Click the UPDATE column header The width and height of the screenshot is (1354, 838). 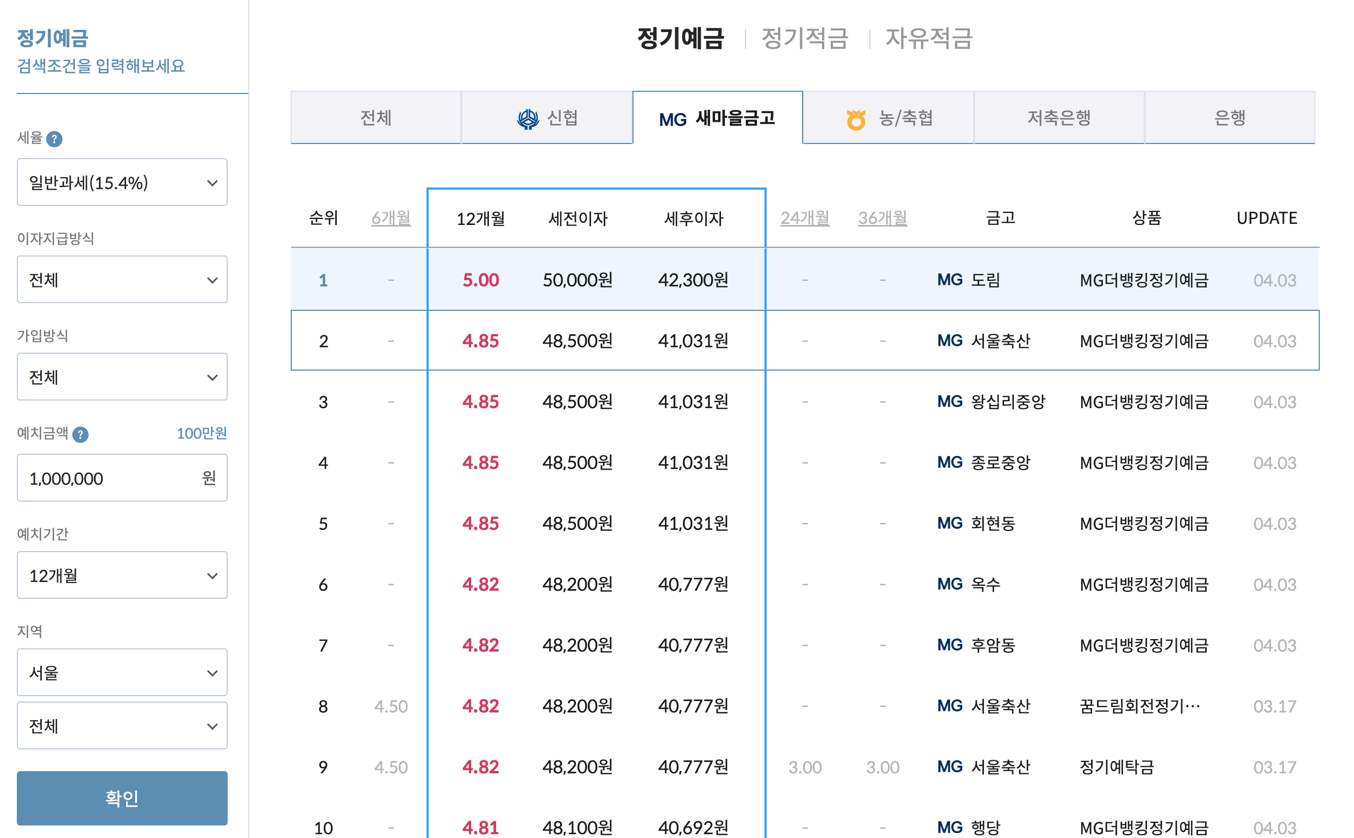tap(1267, 218)
